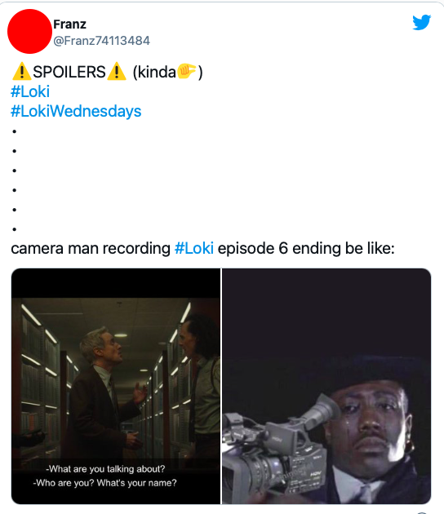Image resolution: width=444 pixels, height=514 pixels.
Task: Open the #Loki hashtag below SPOILERS
Action: pyautogui.click(x=30, y=91)
